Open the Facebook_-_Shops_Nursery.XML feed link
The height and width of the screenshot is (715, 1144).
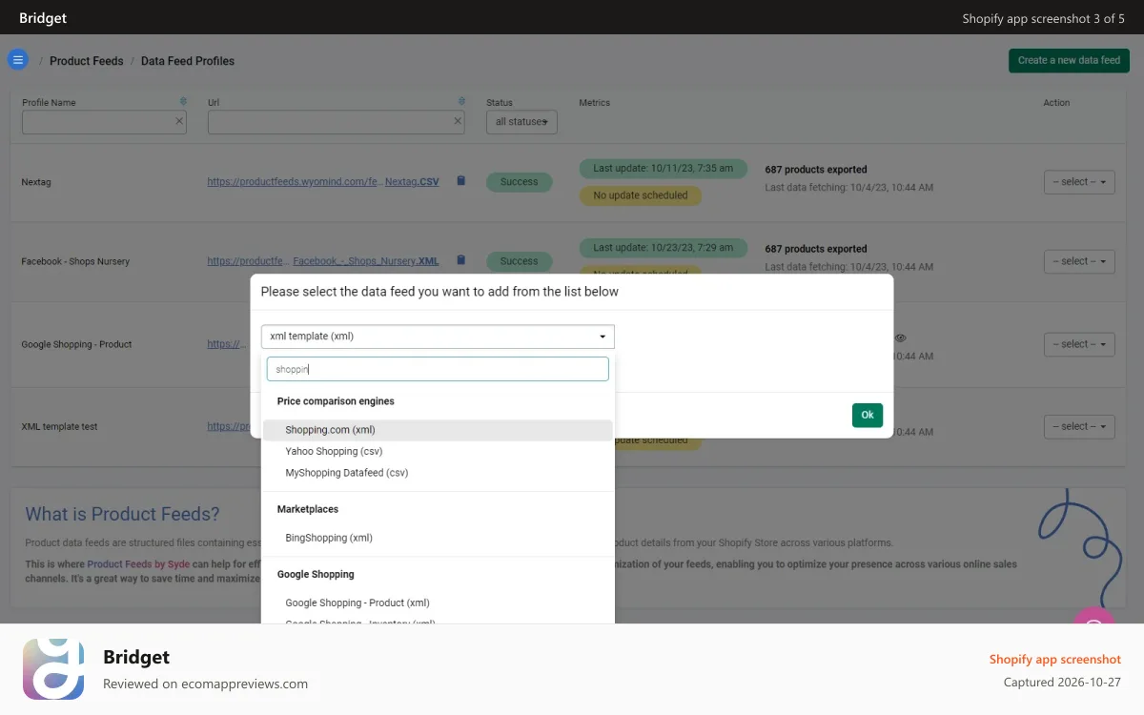pos(323,260)
